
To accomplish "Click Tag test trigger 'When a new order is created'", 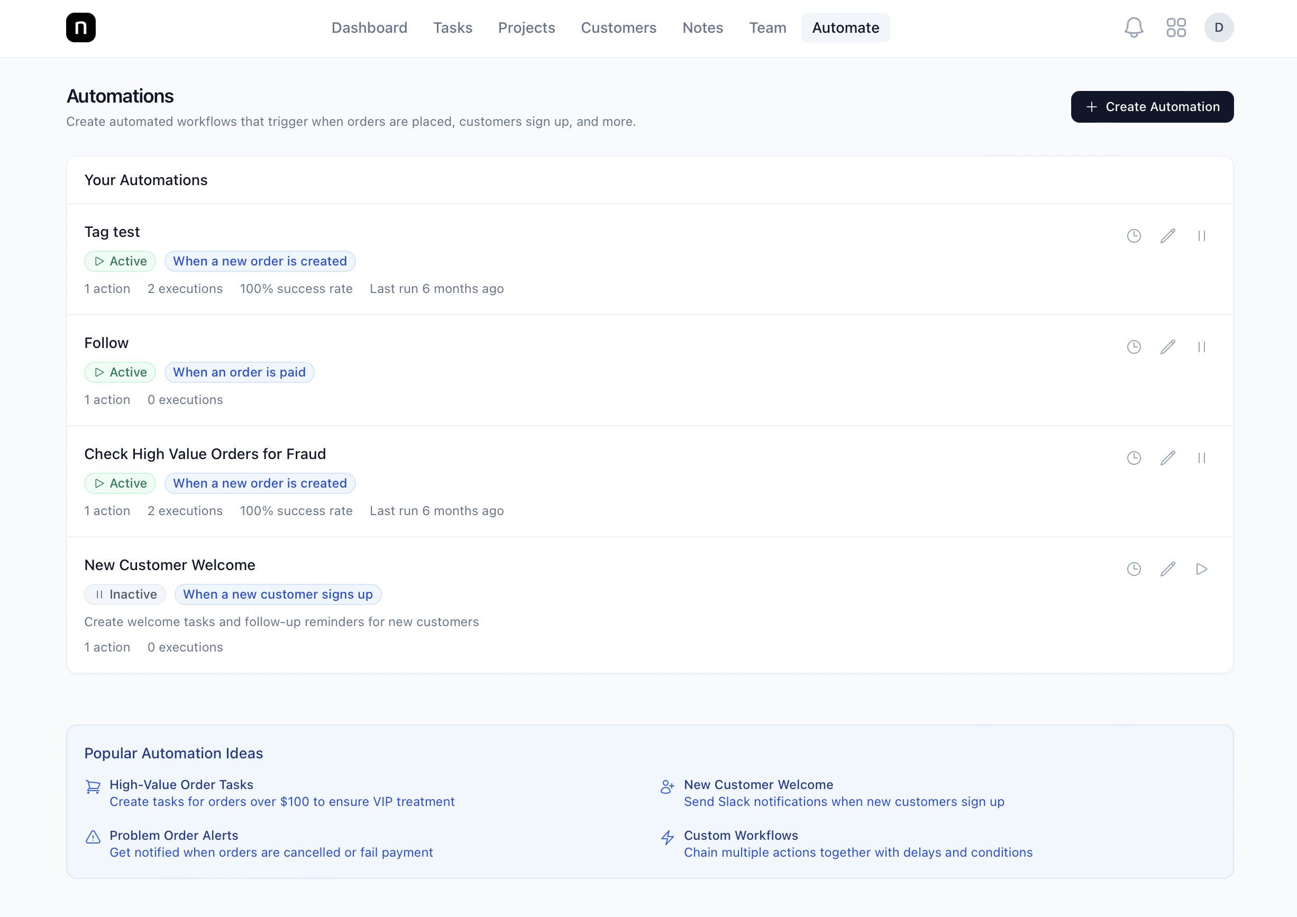I will click(x=260, y=261).
